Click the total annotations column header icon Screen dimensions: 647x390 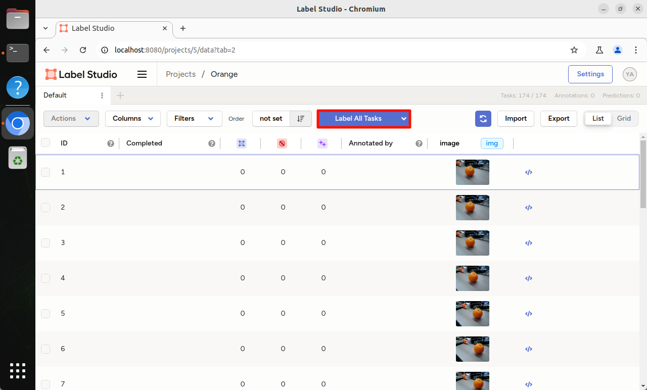point(242,143)
